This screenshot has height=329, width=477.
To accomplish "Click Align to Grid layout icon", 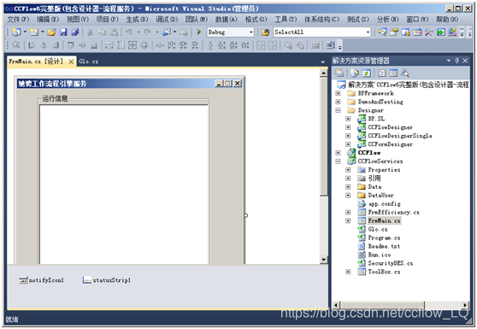I will coord(16,45).
